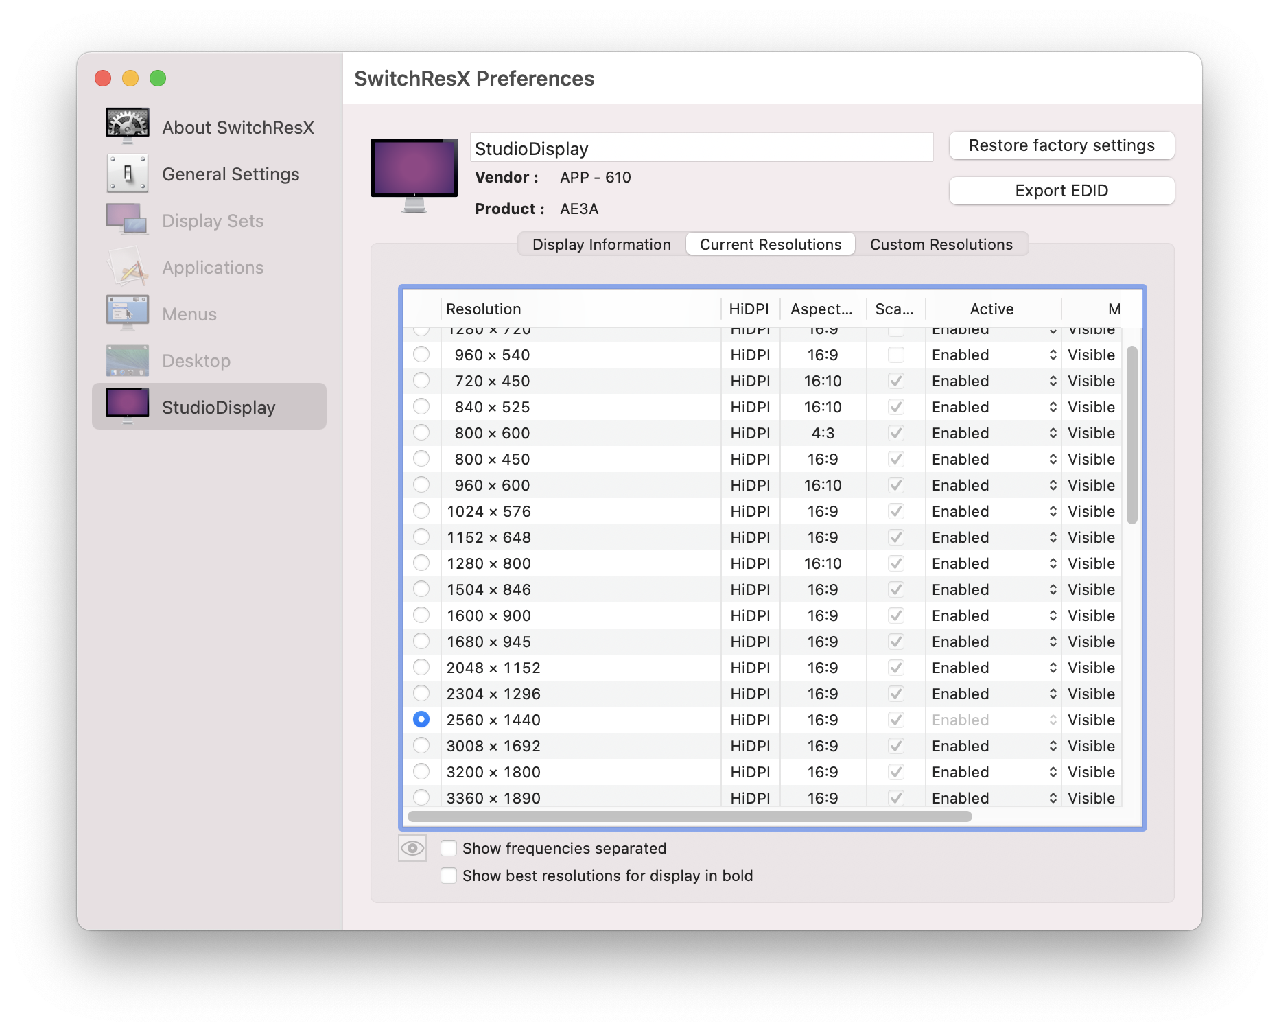This screenshot has width=1279, height=1032.
Task: Click the Desktop icon in sidebar
Action: click(128, 360)
